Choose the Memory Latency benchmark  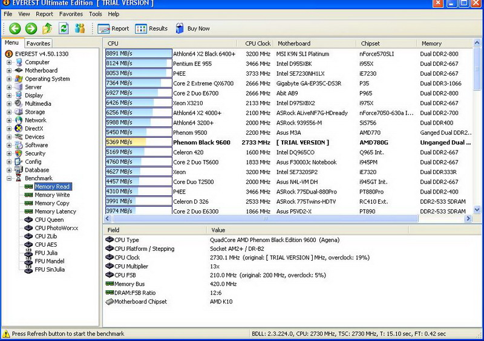[55, 212]
